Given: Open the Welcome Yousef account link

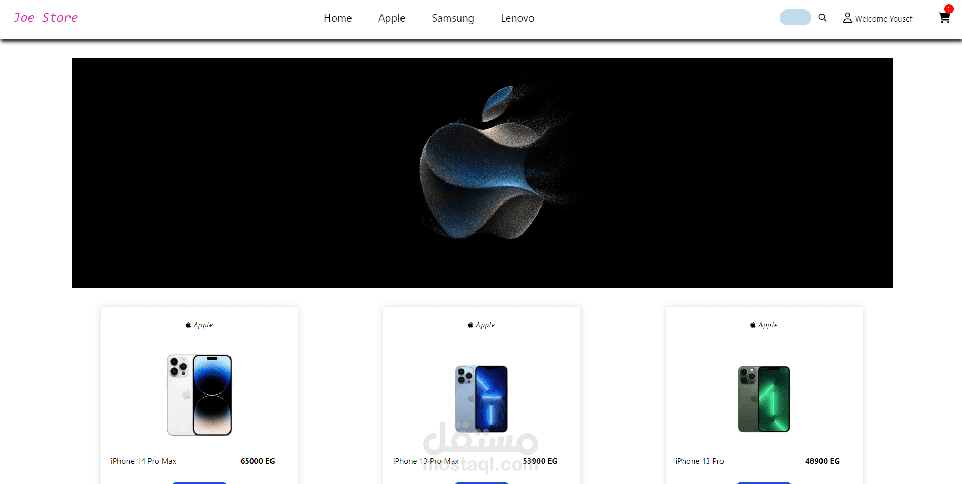Looking at the screenshot, I should click(884, 19).
